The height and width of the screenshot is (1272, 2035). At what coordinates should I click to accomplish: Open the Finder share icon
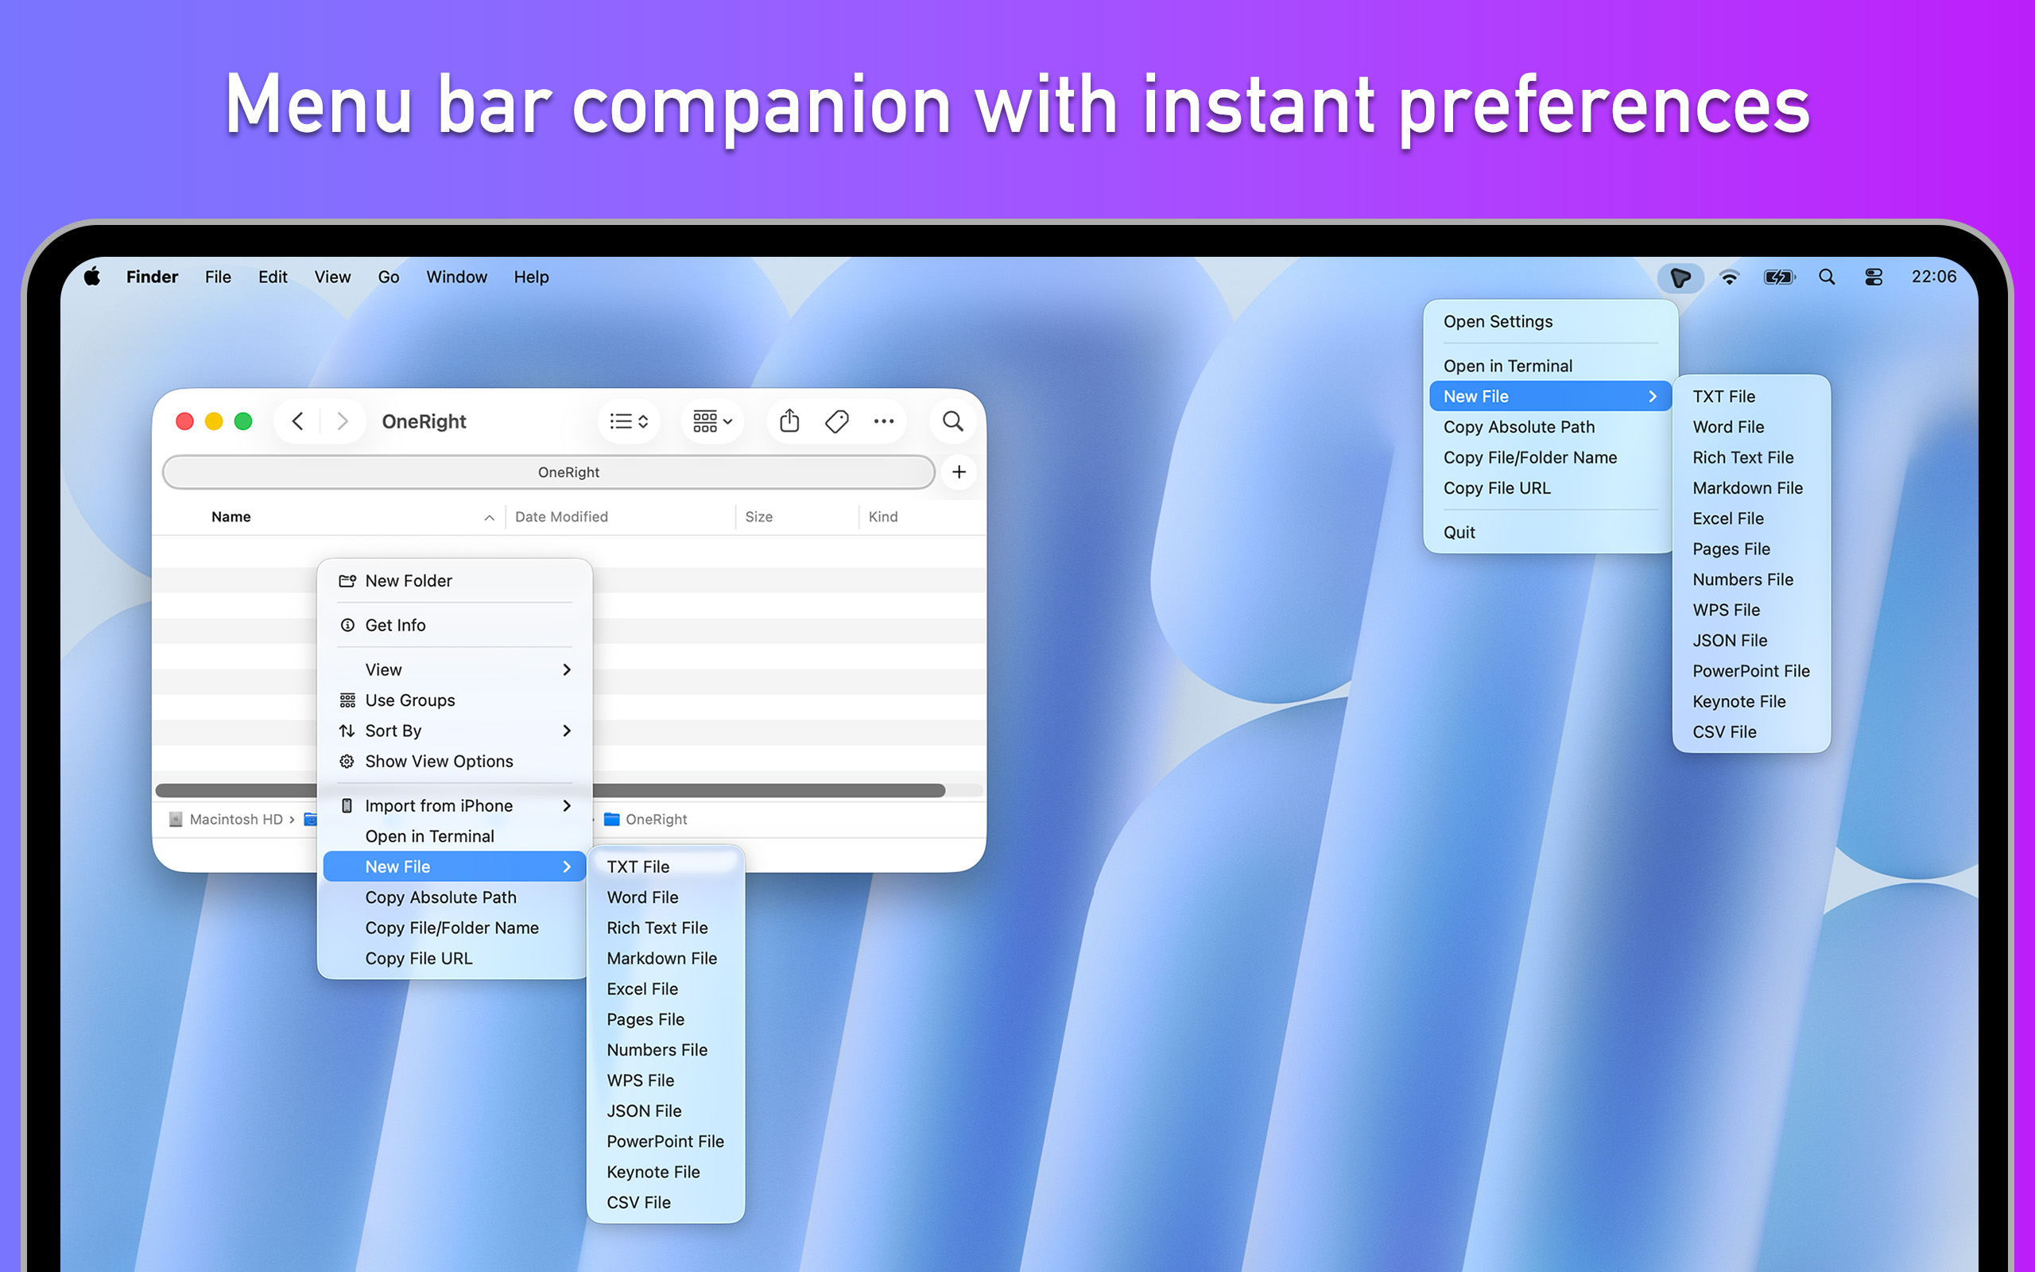click(x=789, y=421)
